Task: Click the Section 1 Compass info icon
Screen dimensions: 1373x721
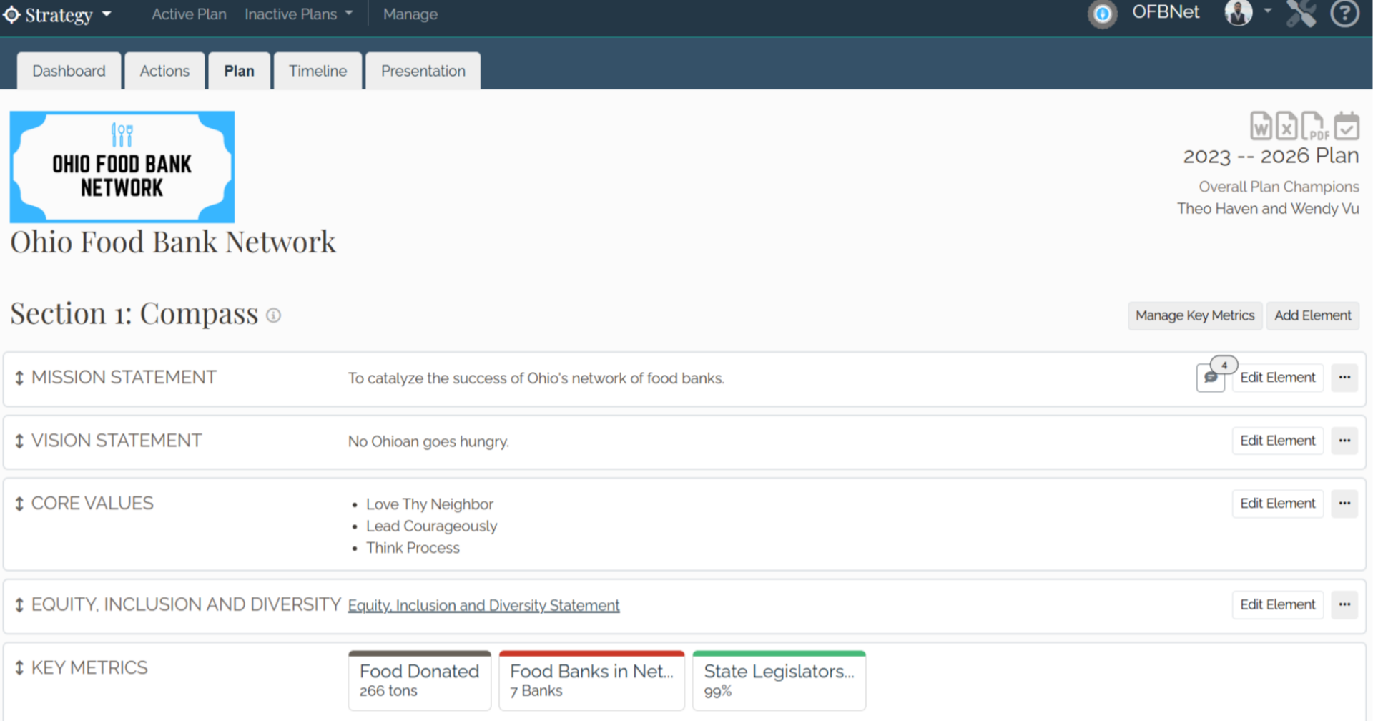Action: 273,315
